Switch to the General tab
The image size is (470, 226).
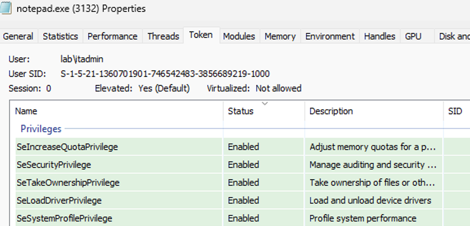tap(18, 37)
